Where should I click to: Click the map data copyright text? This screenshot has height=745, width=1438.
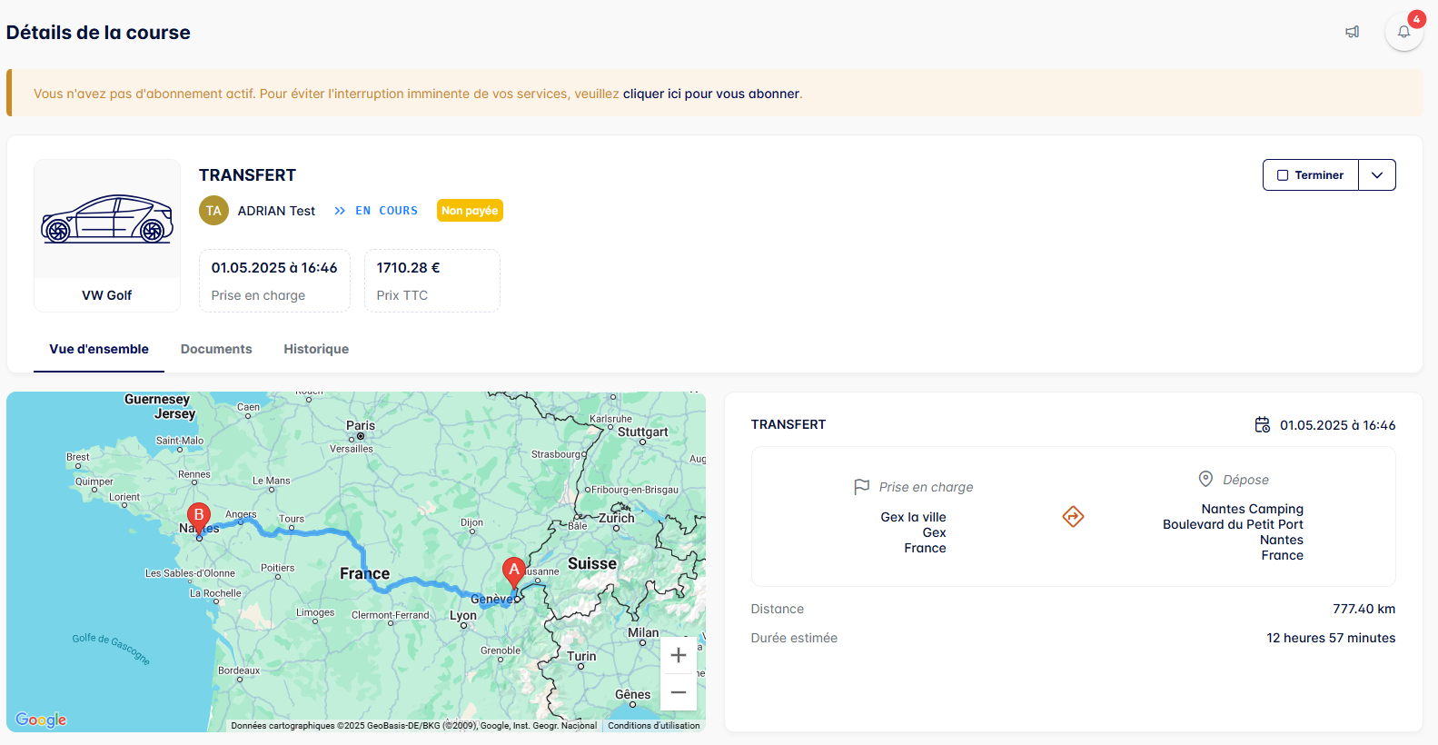point(414,726)
